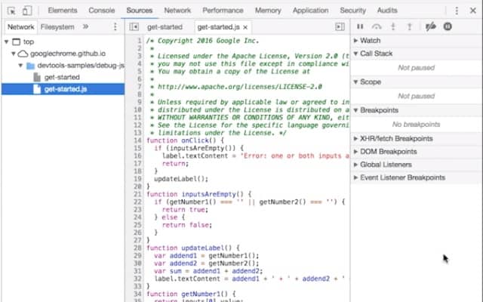The width and height of the screenshot is (483, 302).
Task: Open the DevTools customize three-dot menu
Action: (457, 11)
